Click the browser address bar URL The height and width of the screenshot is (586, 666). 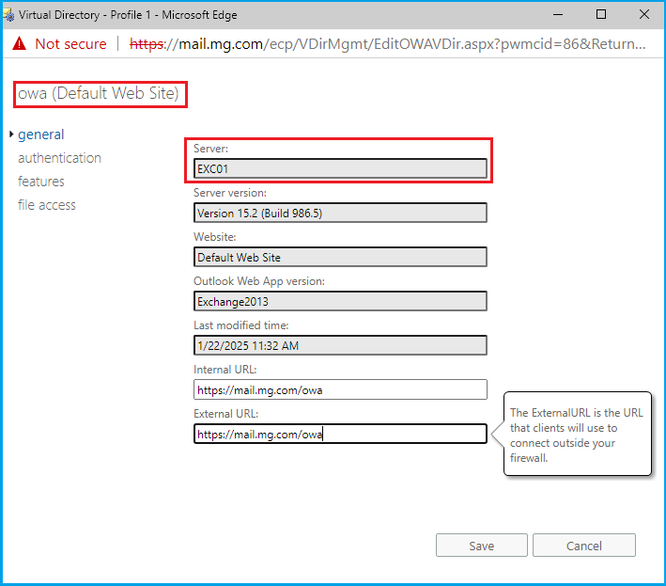[387, 43]
